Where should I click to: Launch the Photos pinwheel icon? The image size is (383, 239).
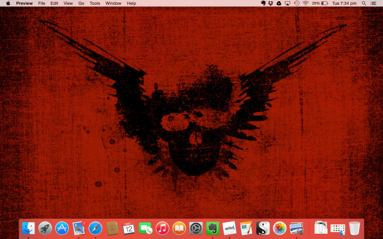click(x=280, y=229)
